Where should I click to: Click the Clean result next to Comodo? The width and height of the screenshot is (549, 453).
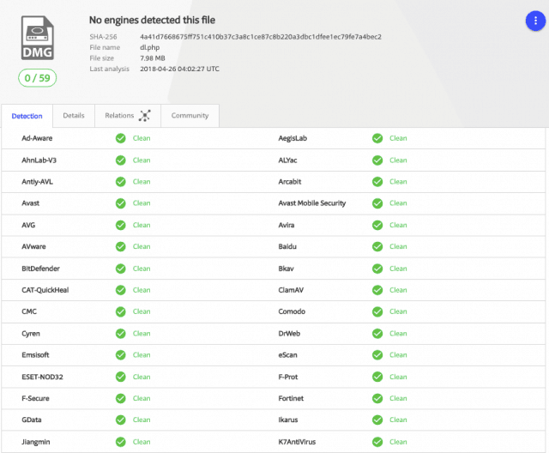click(398, 311)
